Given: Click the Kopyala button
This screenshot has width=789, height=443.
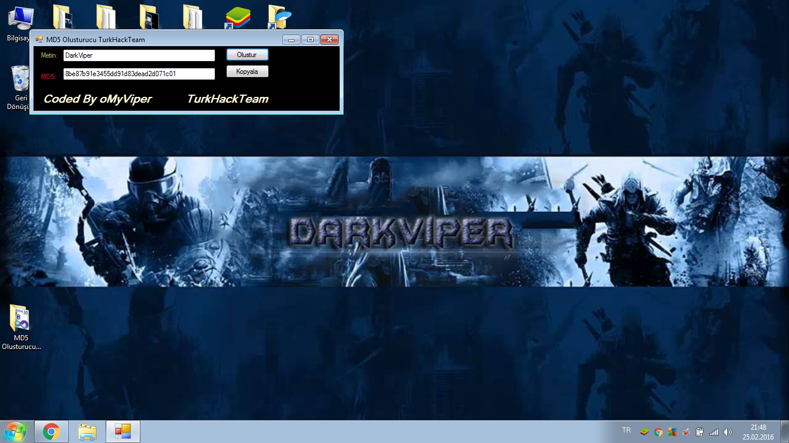Looking at the screenshot, I should [x=247, y=72].
